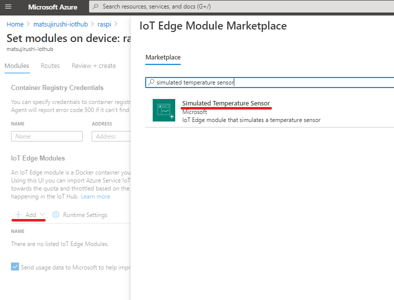Select the Simulated Temperature Sensor module title
Screen dimensions: 394x300
226,103
